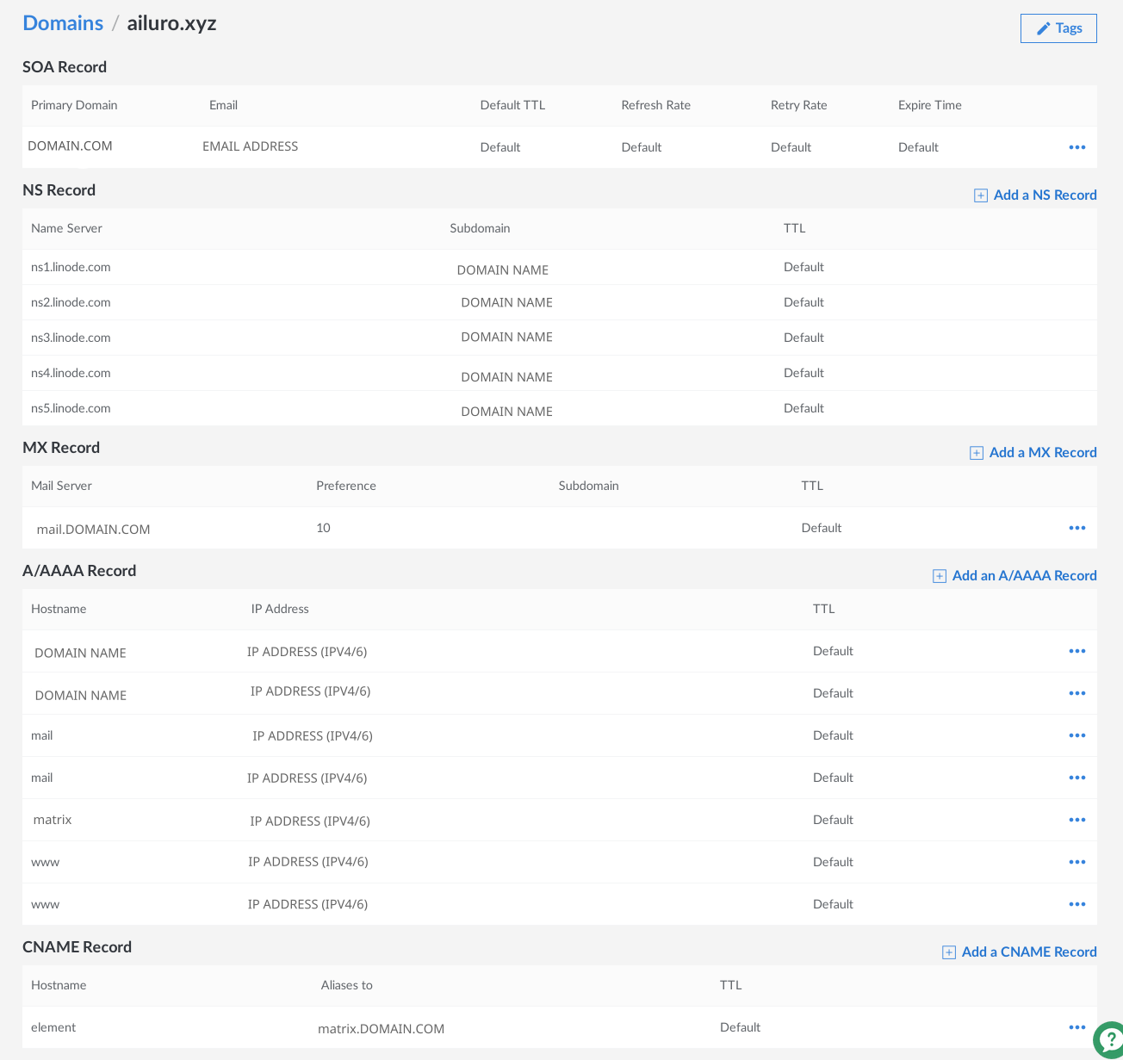1123x1060 pixels.
Task: Click the Default TTL in ns5.linode.com row
Action: tap(803, 408)
